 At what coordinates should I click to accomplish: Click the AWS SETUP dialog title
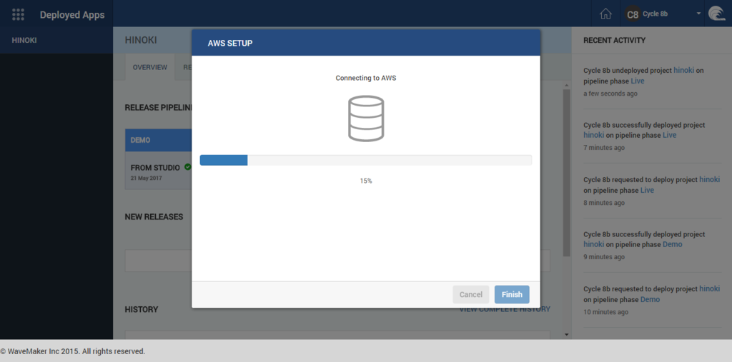coord(230,44)
